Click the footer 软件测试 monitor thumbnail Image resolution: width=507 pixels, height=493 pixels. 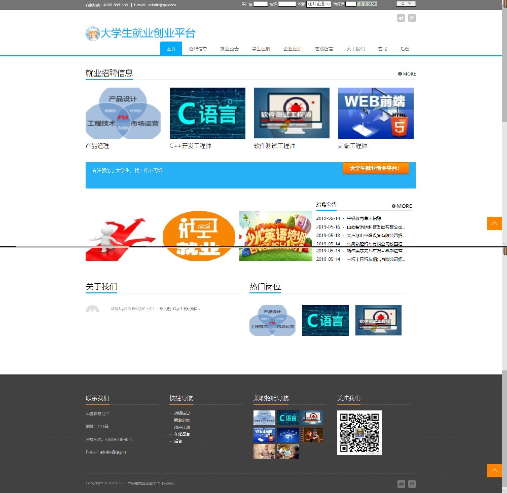pos(312,418)
